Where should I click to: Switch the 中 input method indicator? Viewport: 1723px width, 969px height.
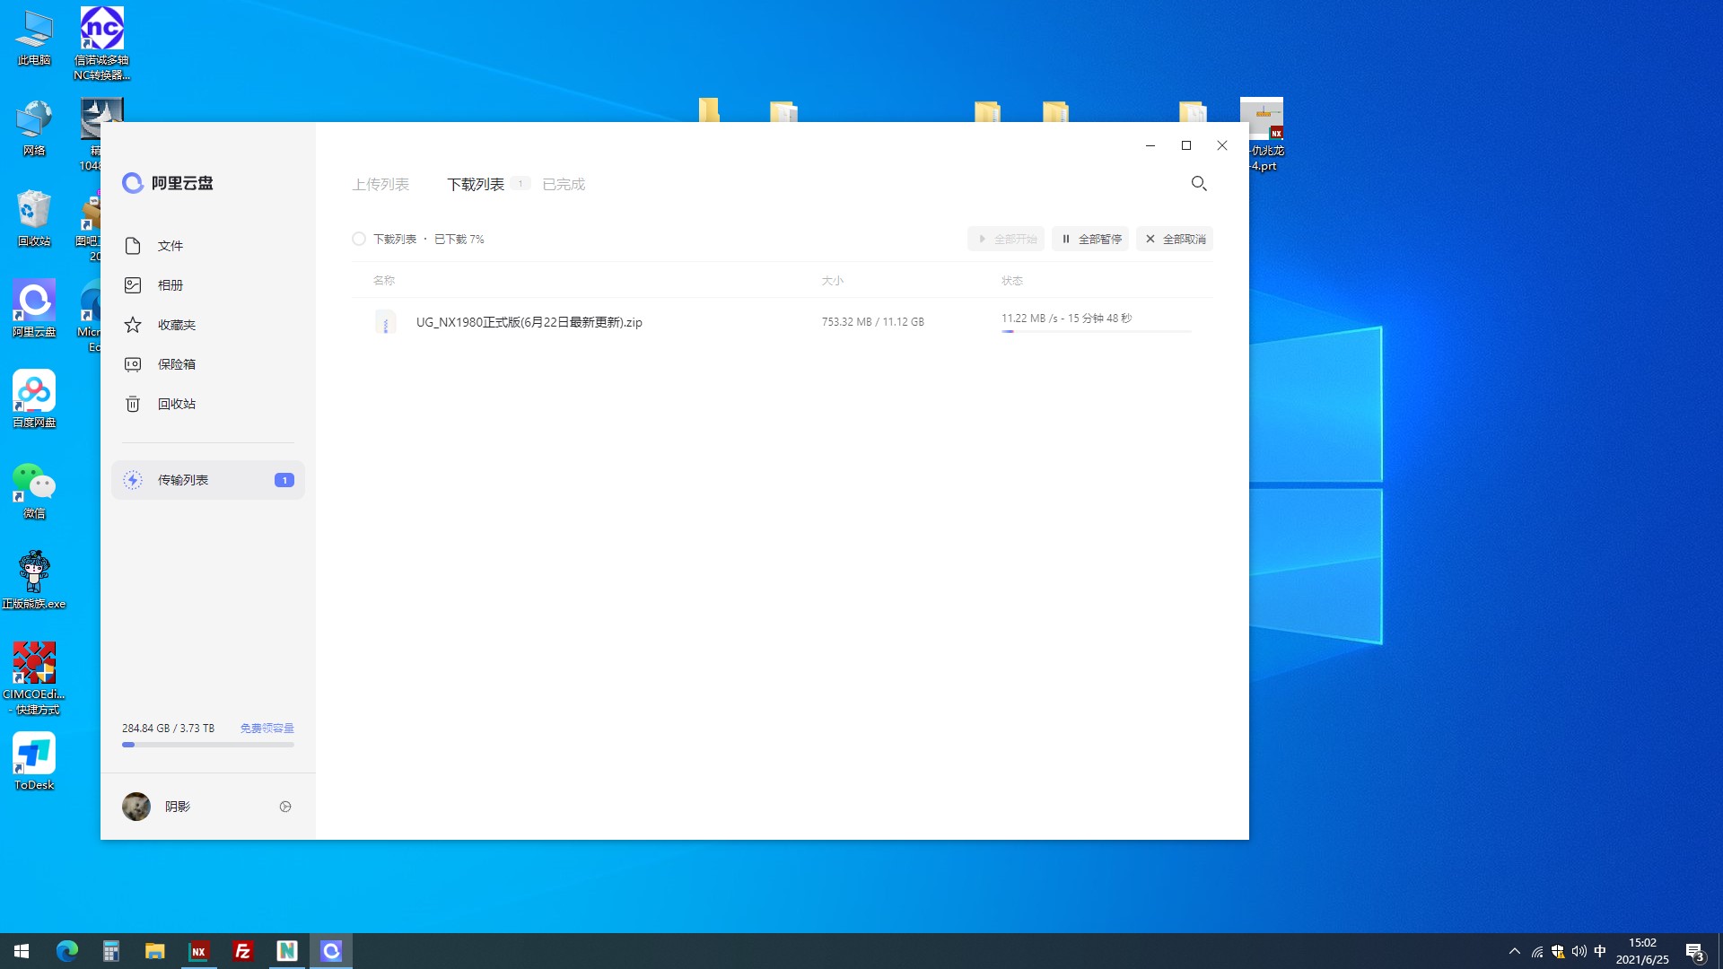(1600, 951)
